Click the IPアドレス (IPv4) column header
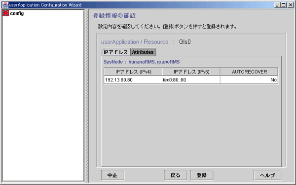 [133, 72]
